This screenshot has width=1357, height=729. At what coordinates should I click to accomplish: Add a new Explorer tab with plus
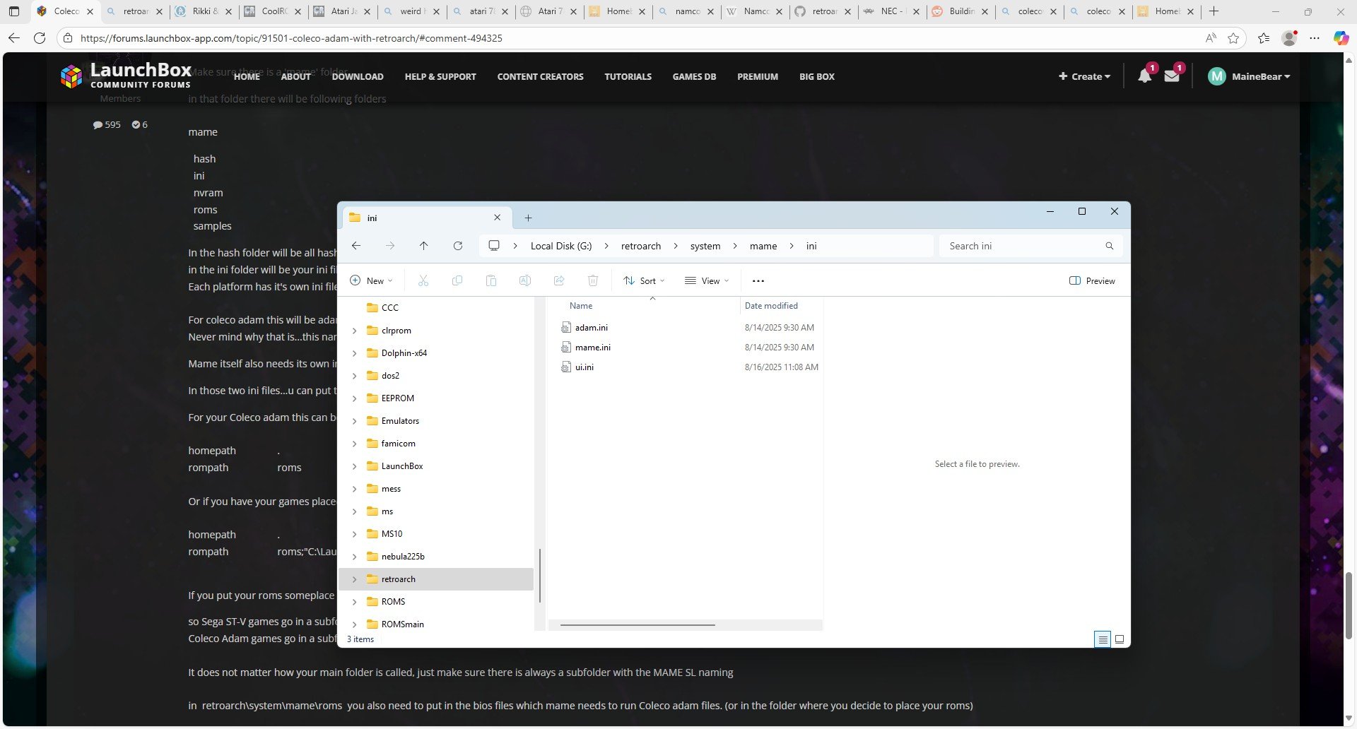tap(528, 218)
